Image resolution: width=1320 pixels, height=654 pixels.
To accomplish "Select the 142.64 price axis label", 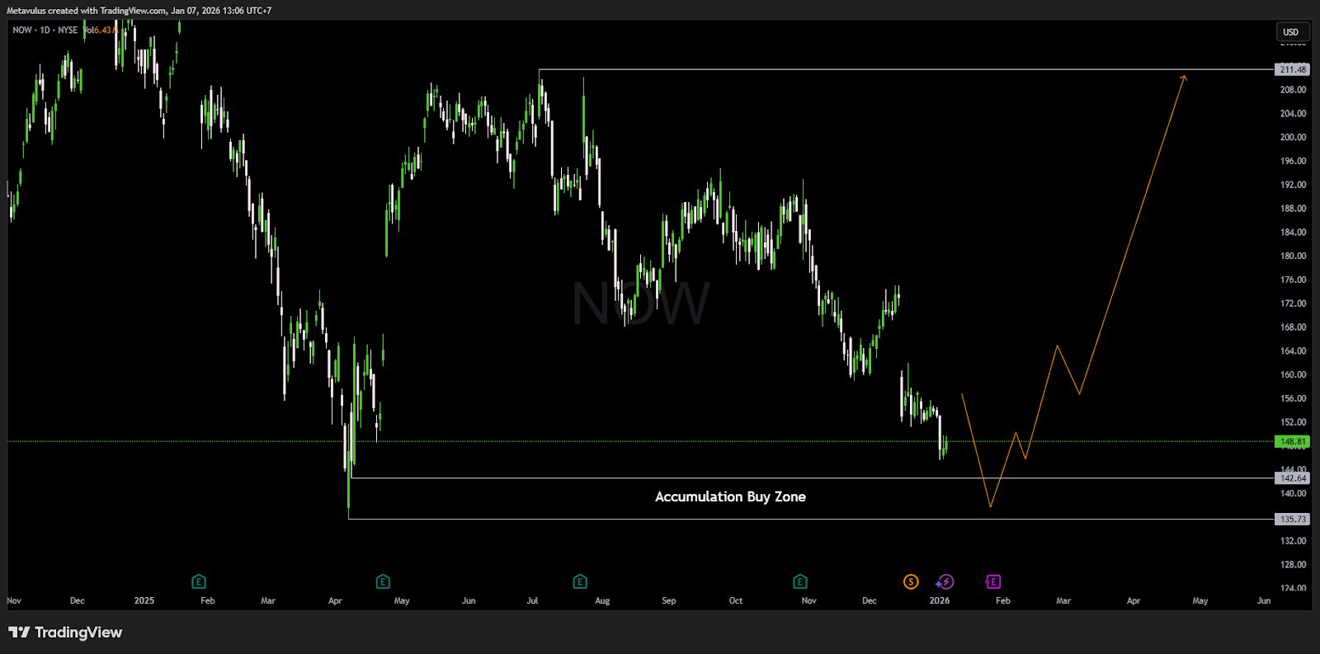I will [1293, 478].
